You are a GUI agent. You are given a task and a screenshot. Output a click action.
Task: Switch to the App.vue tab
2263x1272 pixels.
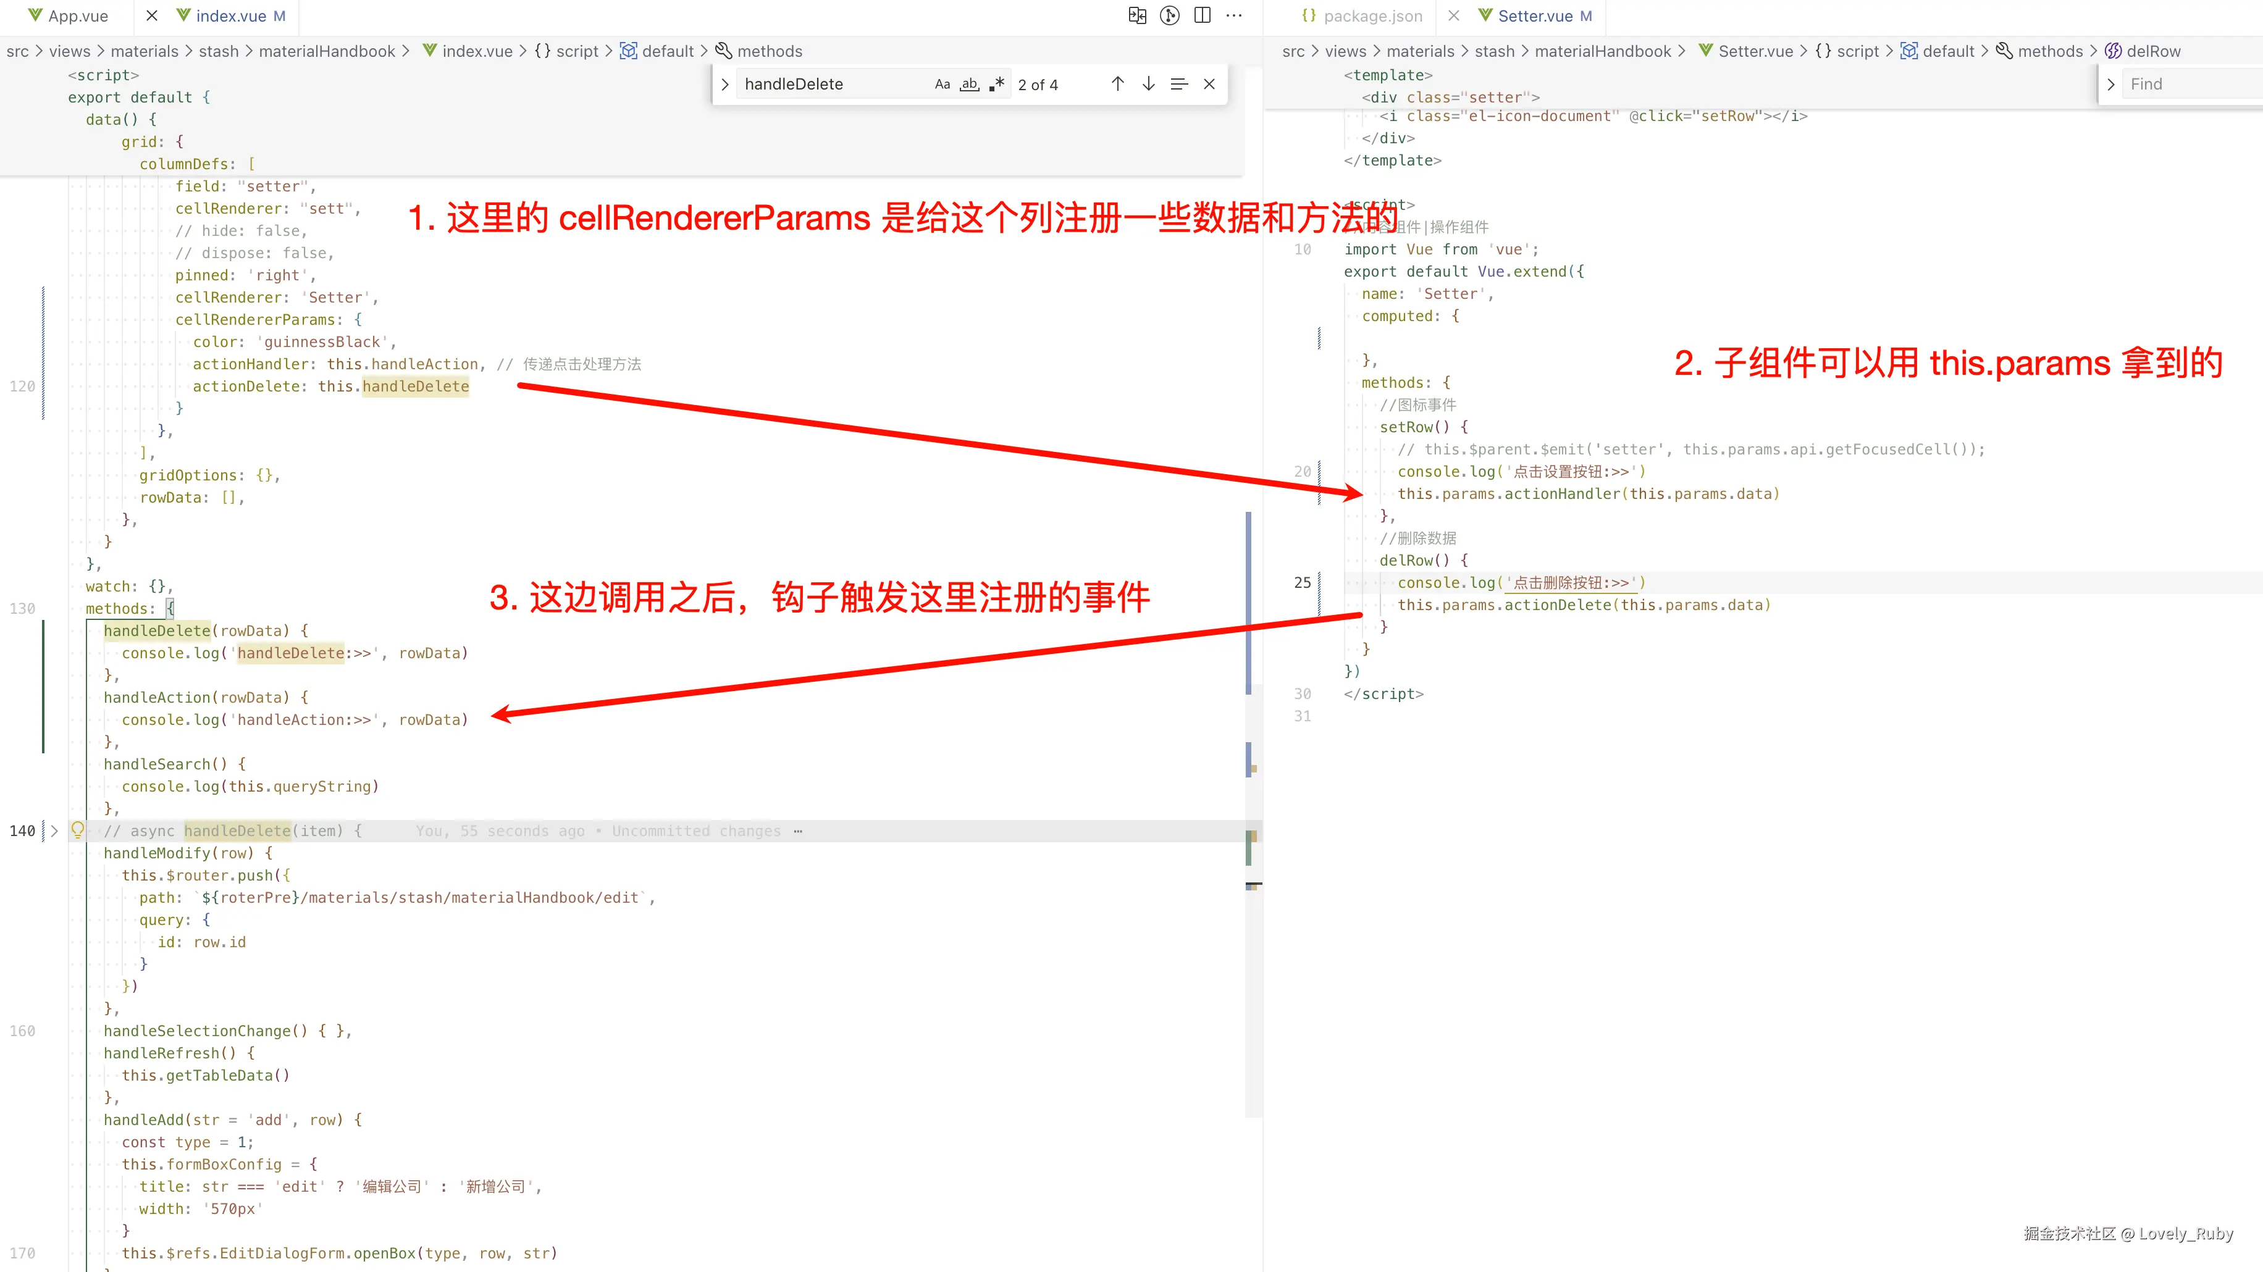point(77,16)
